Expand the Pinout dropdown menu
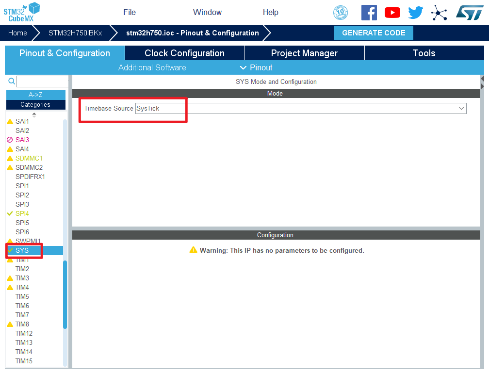This screenshot has height=374, width=489. tap(256, 67)
